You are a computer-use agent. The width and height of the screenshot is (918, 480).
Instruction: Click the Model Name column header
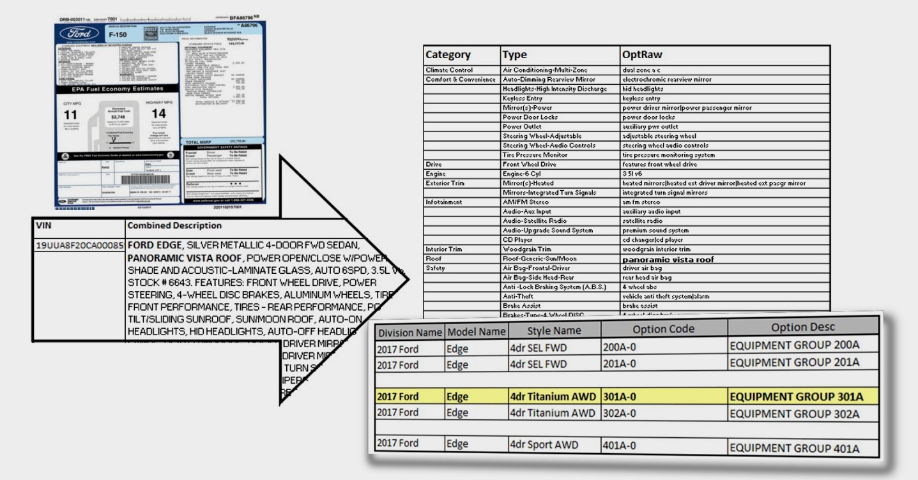(x=476, y=332)
